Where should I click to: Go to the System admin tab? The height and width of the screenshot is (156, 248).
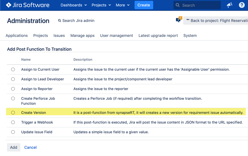(x=190, y=35)
